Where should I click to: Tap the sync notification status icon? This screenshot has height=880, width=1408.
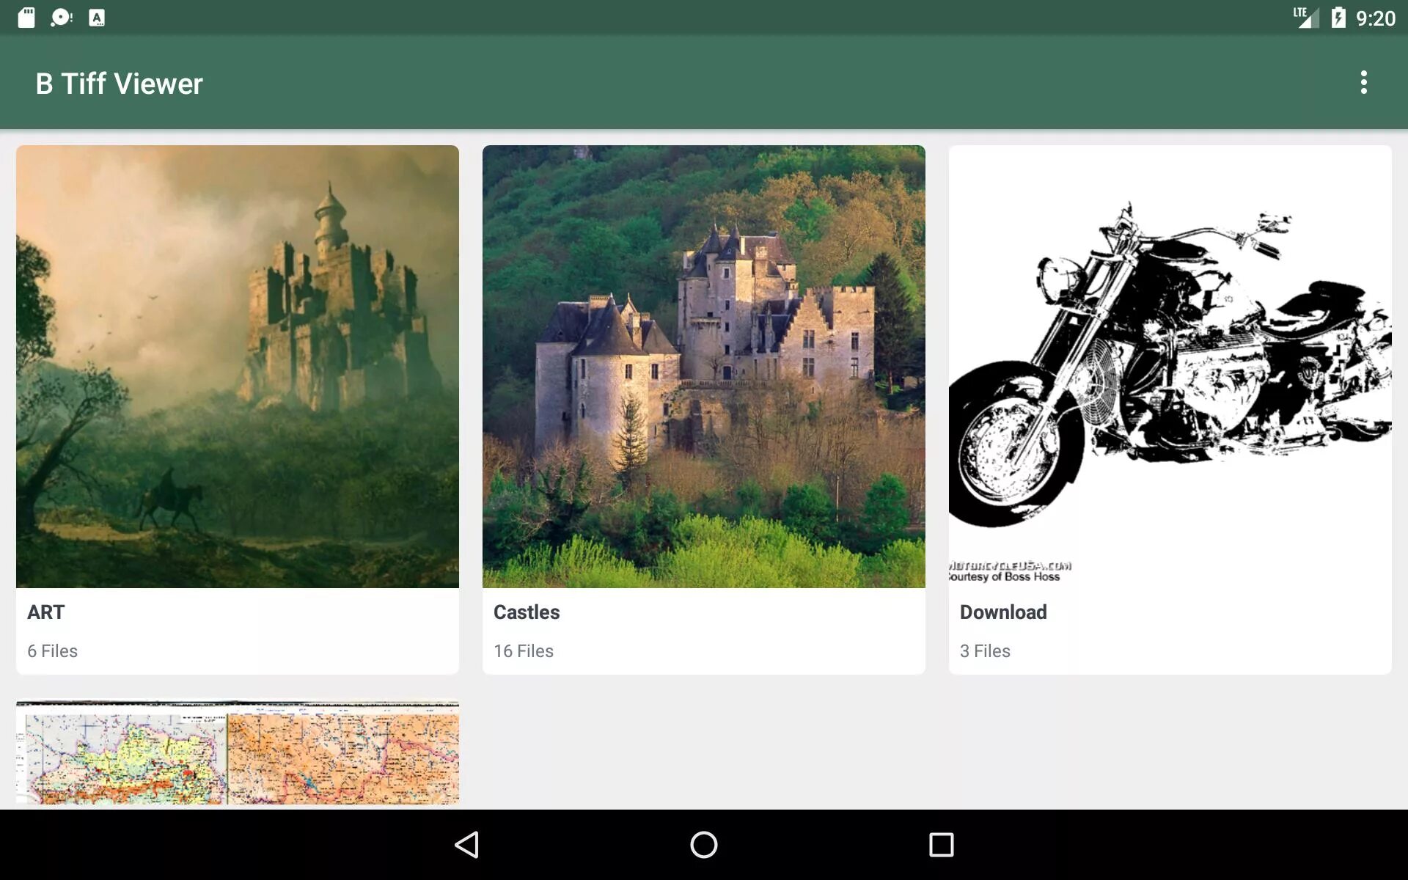62,18
